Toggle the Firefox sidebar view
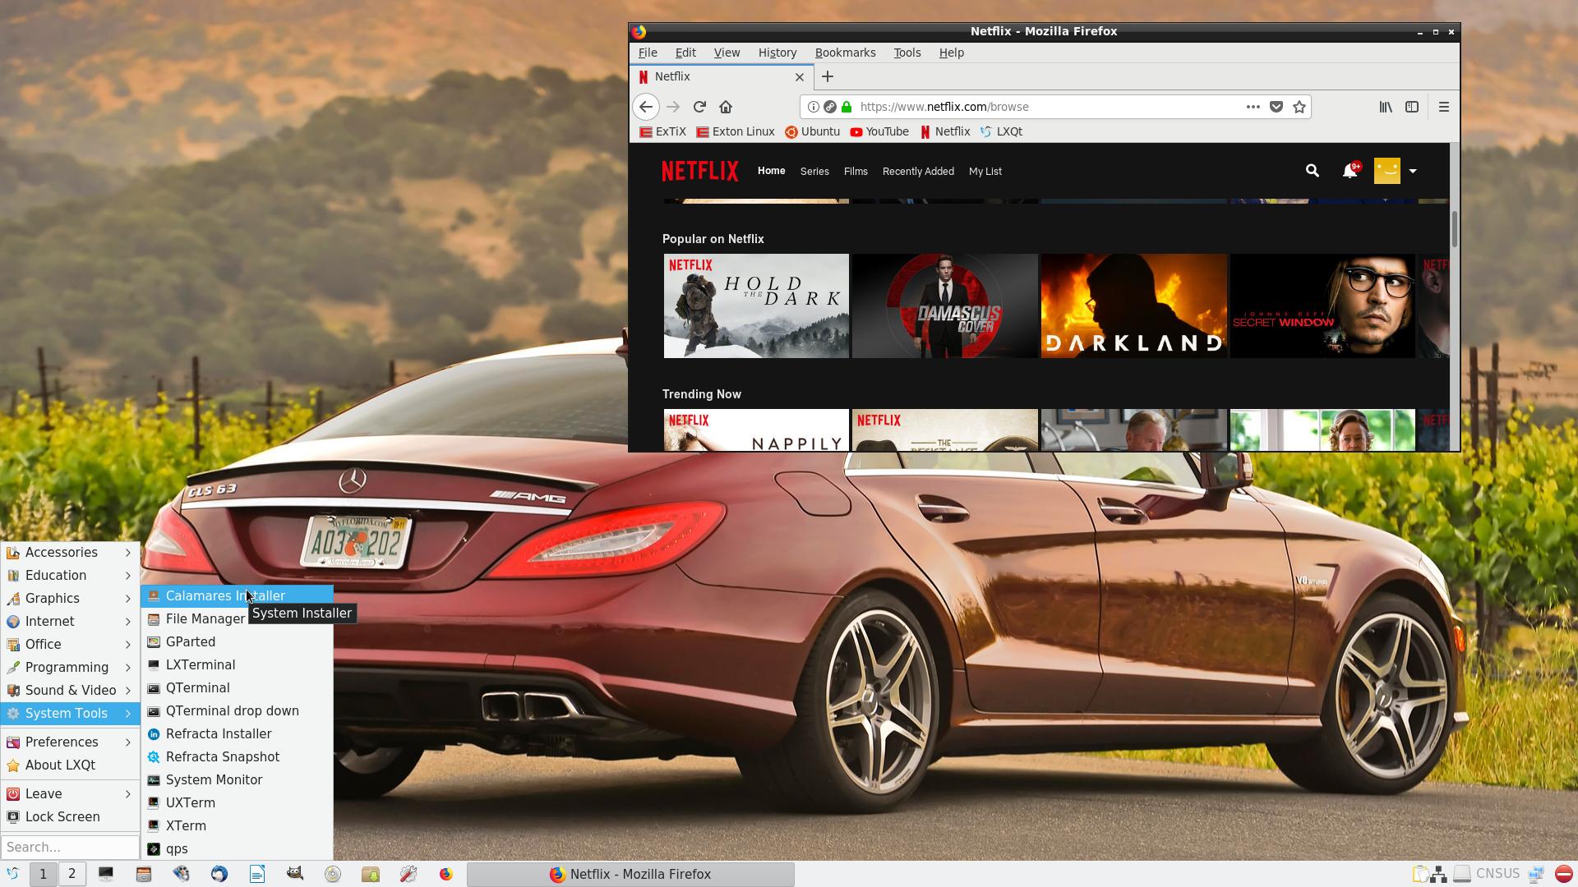This screenshot has width=1578, height=887. point(1412,107)
